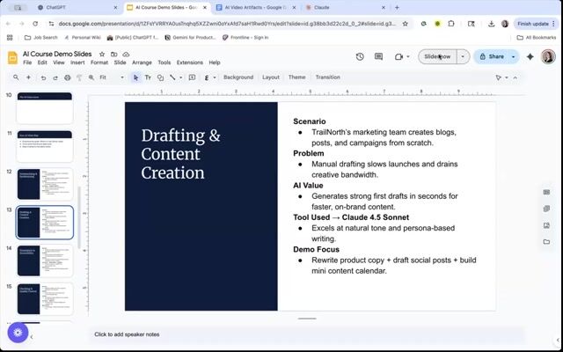Open the View menu
563x352 pixels.
click(x=59, y=62)
